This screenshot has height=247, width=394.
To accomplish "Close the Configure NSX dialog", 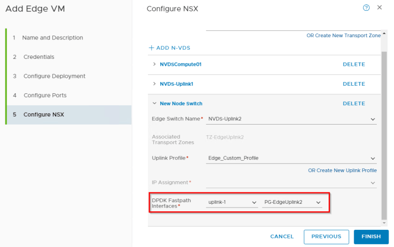I will click(379, 8).
